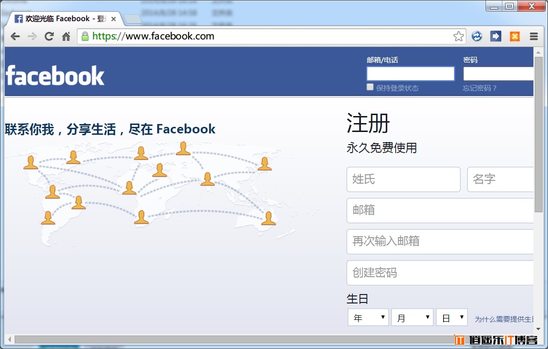Click the vertical scrollbar up arrow
Viewport: 548px width, 349px height.
coord(538,52)
